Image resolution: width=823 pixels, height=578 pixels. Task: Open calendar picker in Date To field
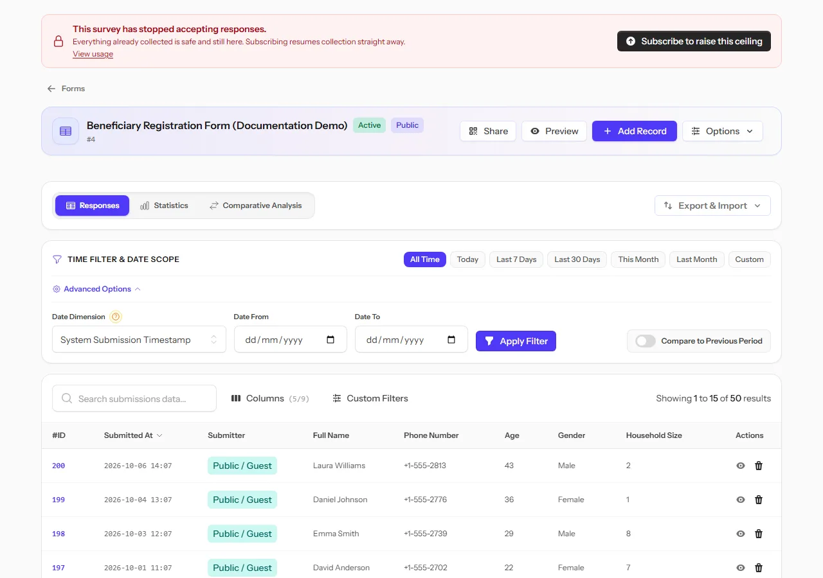pyautogui.click(x=451, y=340)
